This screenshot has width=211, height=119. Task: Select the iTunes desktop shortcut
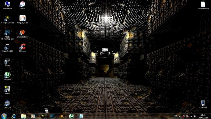click(22, 5)
